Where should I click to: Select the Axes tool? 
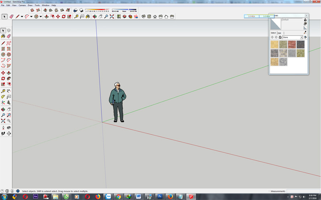pos(3,102)
